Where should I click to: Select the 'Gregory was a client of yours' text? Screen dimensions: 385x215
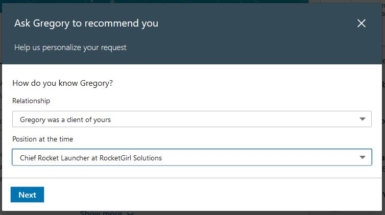tap(65, 120)
